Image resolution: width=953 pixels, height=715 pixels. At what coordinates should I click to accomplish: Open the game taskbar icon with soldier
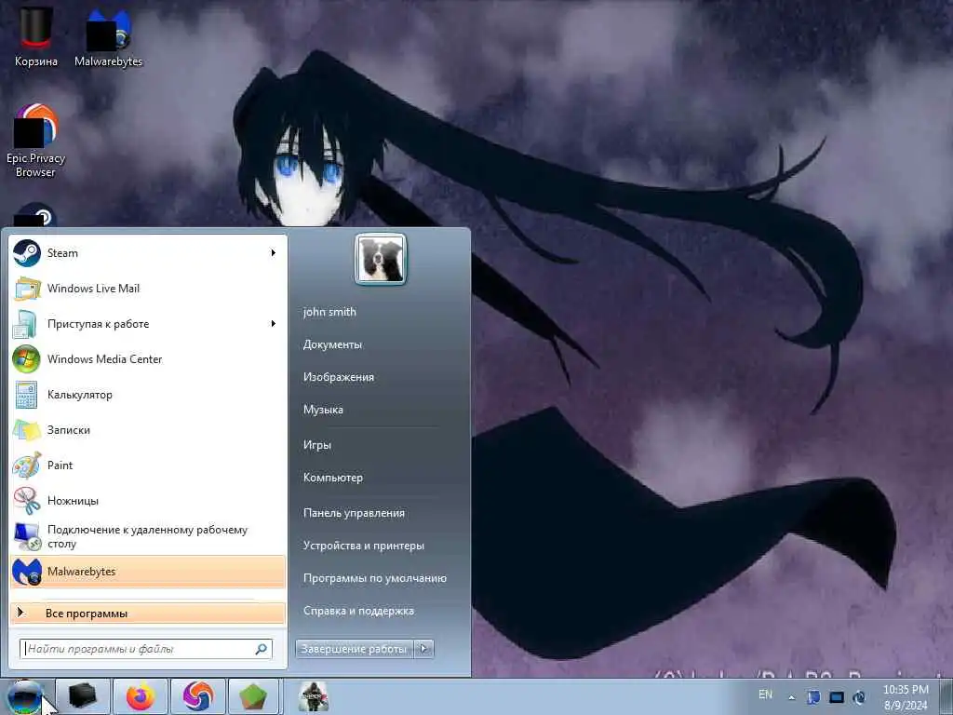click(314, 696)
